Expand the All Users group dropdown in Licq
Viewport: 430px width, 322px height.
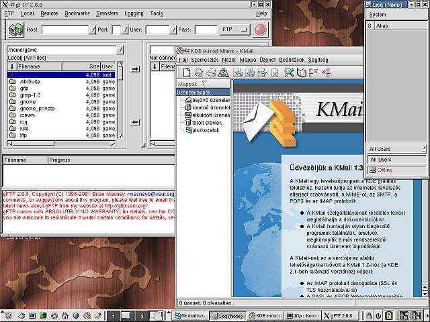pyautogui.click(x=423, y=149)
